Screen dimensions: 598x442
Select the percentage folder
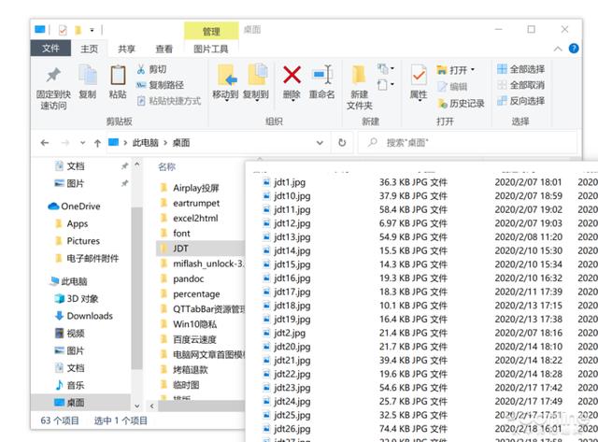190,294
